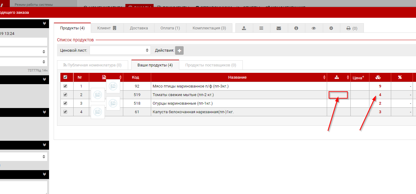
Task: Uncheck the checkbox for Мясо птицы маринованное
Action: (65, 86)
